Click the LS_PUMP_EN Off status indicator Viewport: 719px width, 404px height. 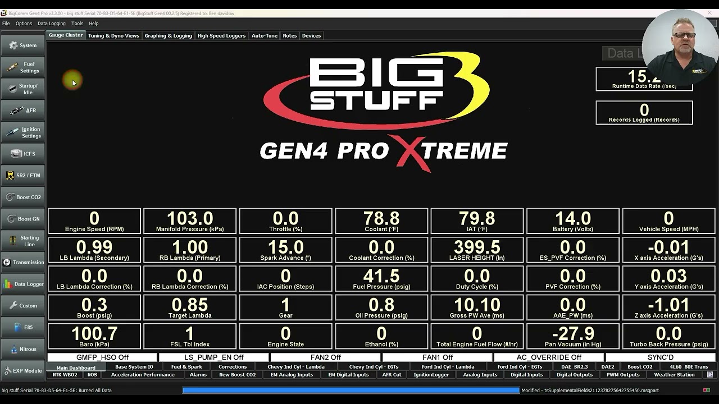(214, 357)
